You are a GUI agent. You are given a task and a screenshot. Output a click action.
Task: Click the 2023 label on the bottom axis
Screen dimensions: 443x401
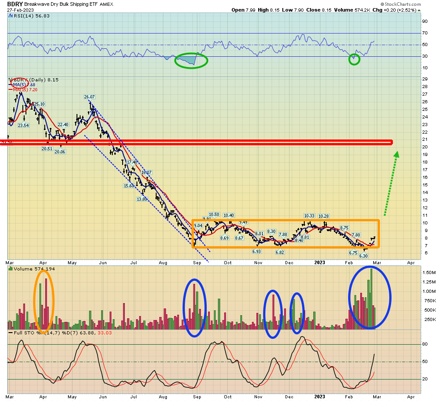coord(320,396)
